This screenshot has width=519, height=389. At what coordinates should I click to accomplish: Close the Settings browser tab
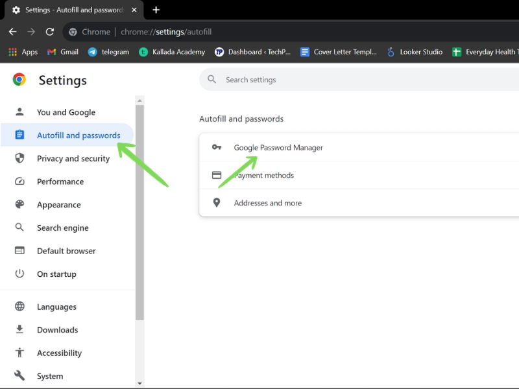pos(134,10)
